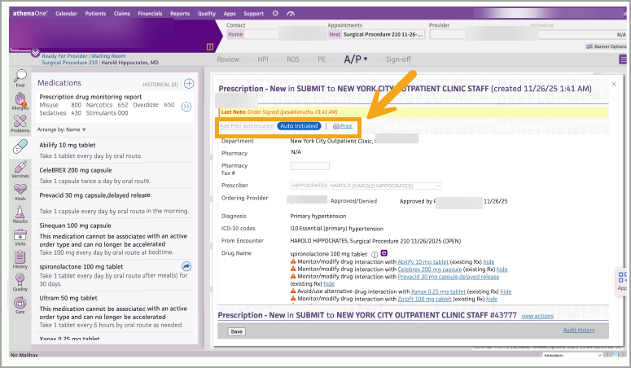
Task: Open the Prescriber dropdown
Action: [366, 186]
